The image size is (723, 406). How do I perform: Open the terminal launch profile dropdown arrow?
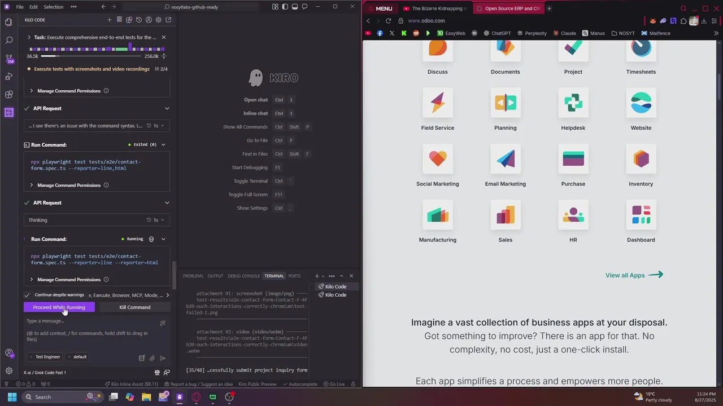323,276
